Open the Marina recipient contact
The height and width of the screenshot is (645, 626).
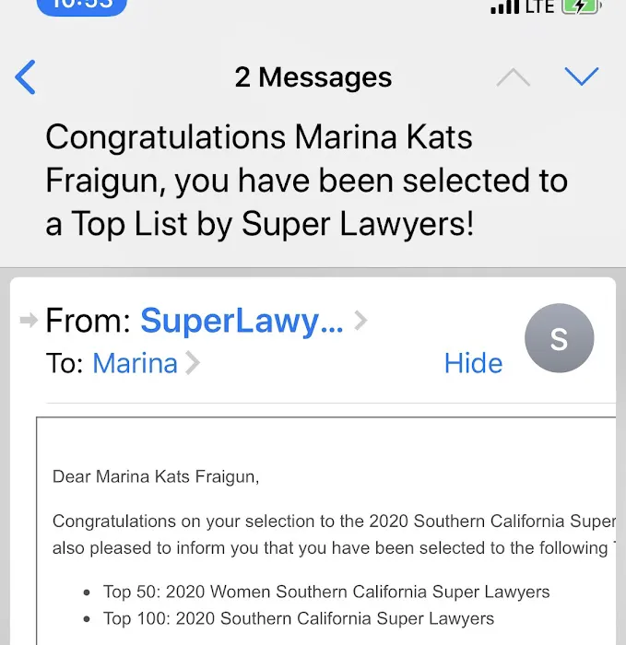click(x=135, y=363)
